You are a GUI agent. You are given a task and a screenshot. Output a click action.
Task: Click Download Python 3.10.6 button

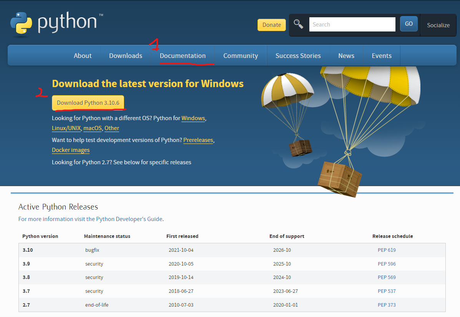(88, 103)
